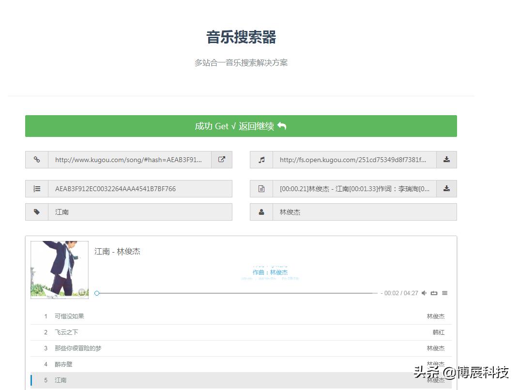The height and width of the screenshot is (390, 520).
Task: Click the artist icon beside 林俊杰
Action: coord(261,212)
